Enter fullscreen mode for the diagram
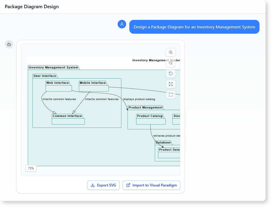The height and width of the screenshot is (209, 273). coord(171,94)
